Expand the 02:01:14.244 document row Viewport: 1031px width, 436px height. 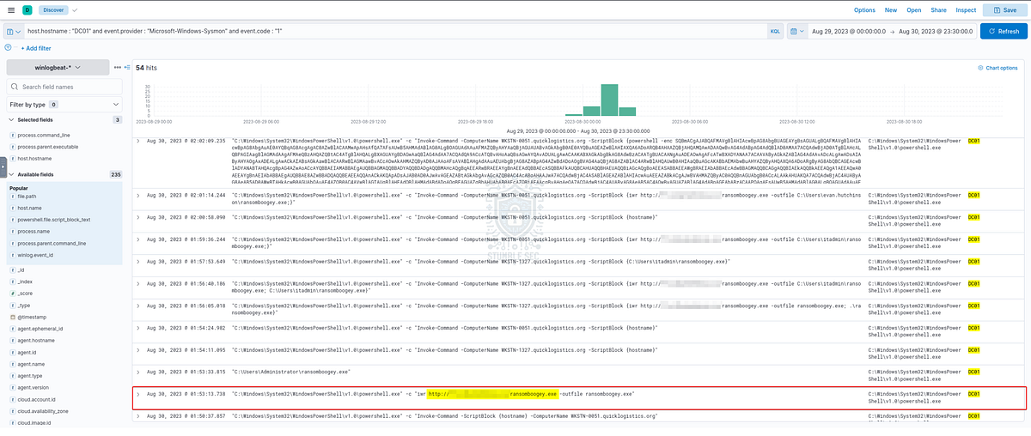[139, 196]
